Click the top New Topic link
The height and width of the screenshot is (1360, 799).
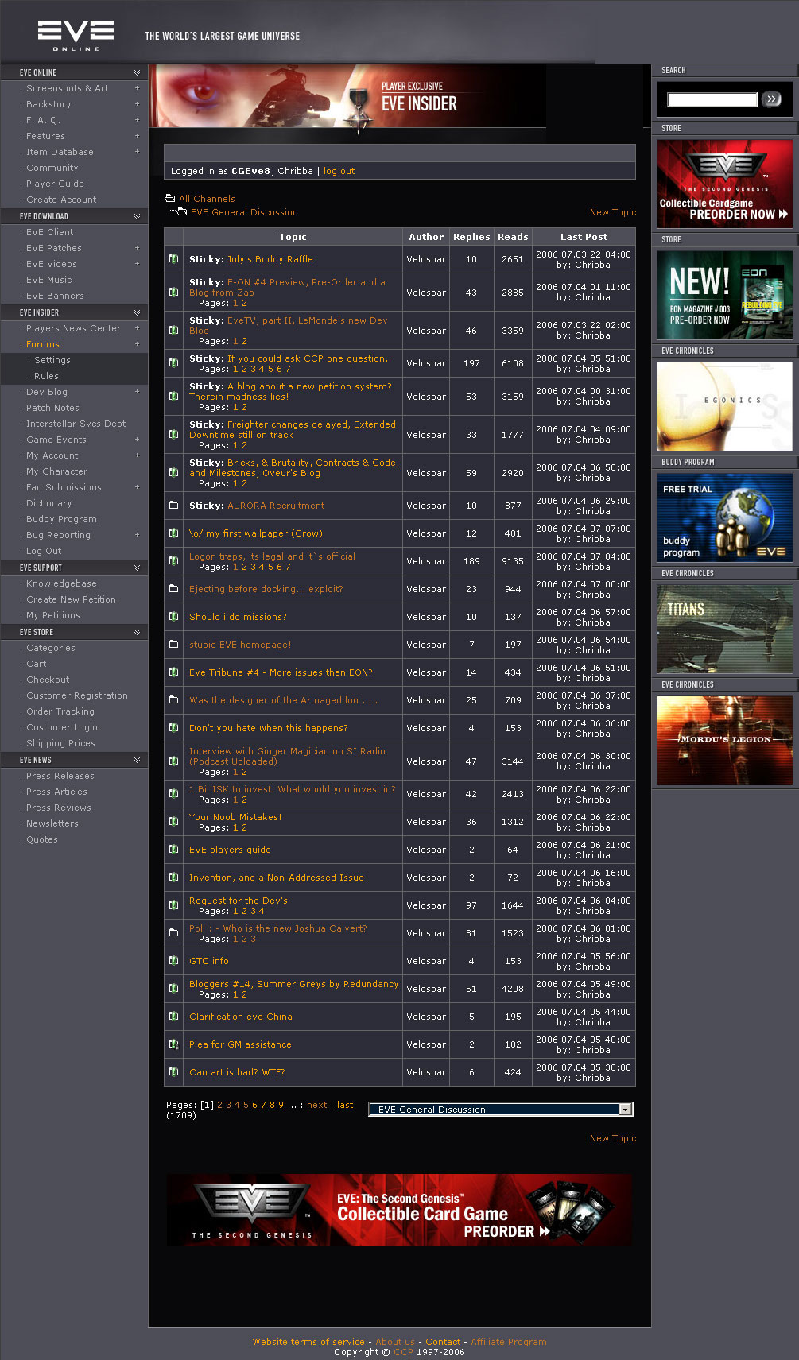613,212
